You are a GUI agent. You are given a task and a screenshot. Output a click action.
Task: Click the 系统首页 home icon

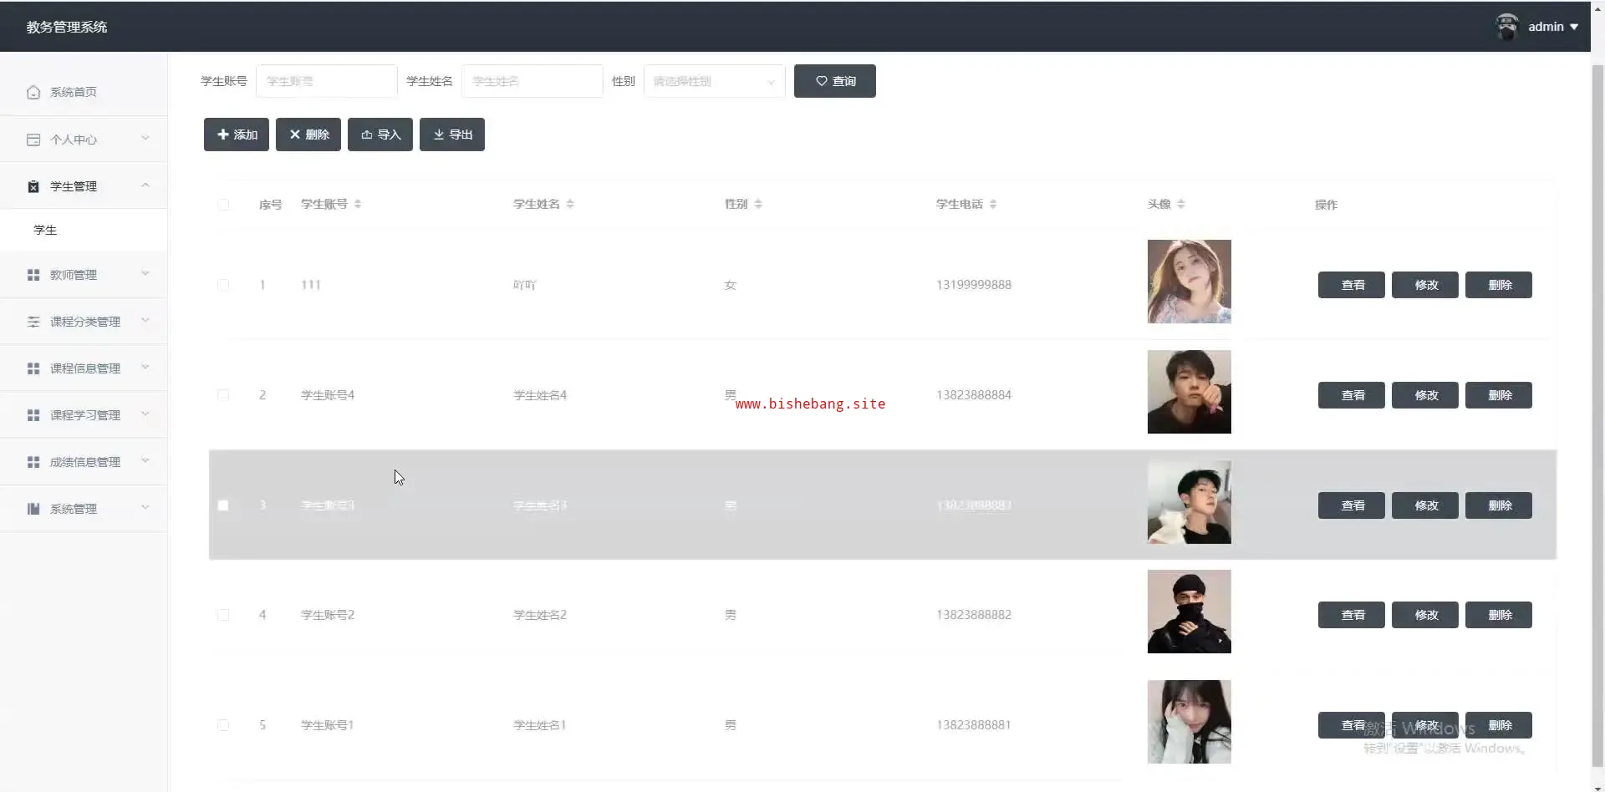(x=33, y=92)
